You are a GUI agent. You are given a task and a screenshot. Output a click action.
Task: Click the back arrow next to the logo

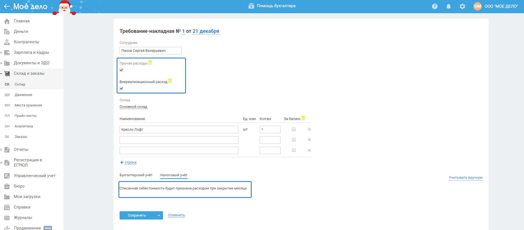pos(7,6)
